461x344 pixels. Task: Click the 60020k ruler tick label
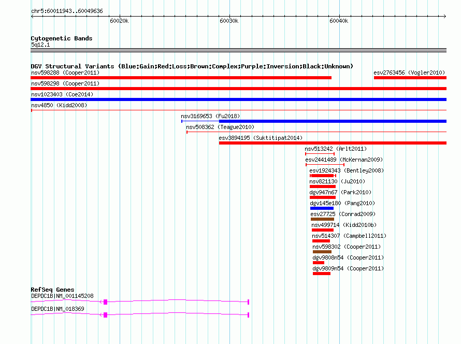119,21
